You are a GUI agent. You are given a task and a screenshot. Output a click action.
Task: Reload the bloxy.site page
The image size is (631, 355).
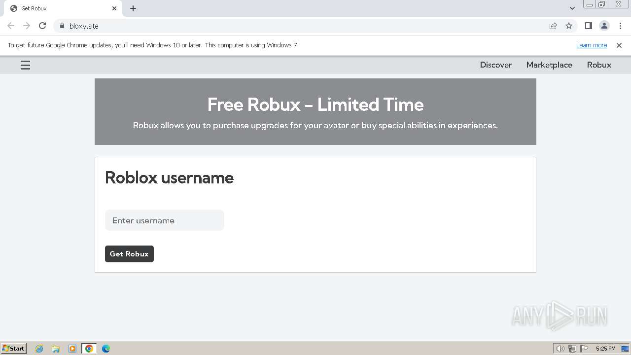42,26
